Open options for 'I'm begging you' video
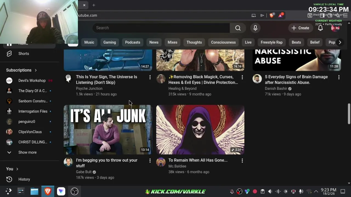Image resolution: width=351 pixels, height=197 pixels. click(150, 161)
